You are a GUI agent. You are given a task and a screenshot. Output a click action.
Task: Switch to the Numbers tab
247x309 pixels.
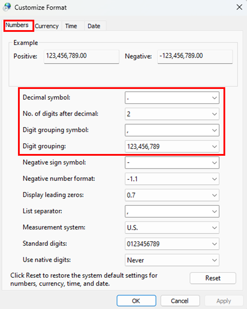coord(18,26)
